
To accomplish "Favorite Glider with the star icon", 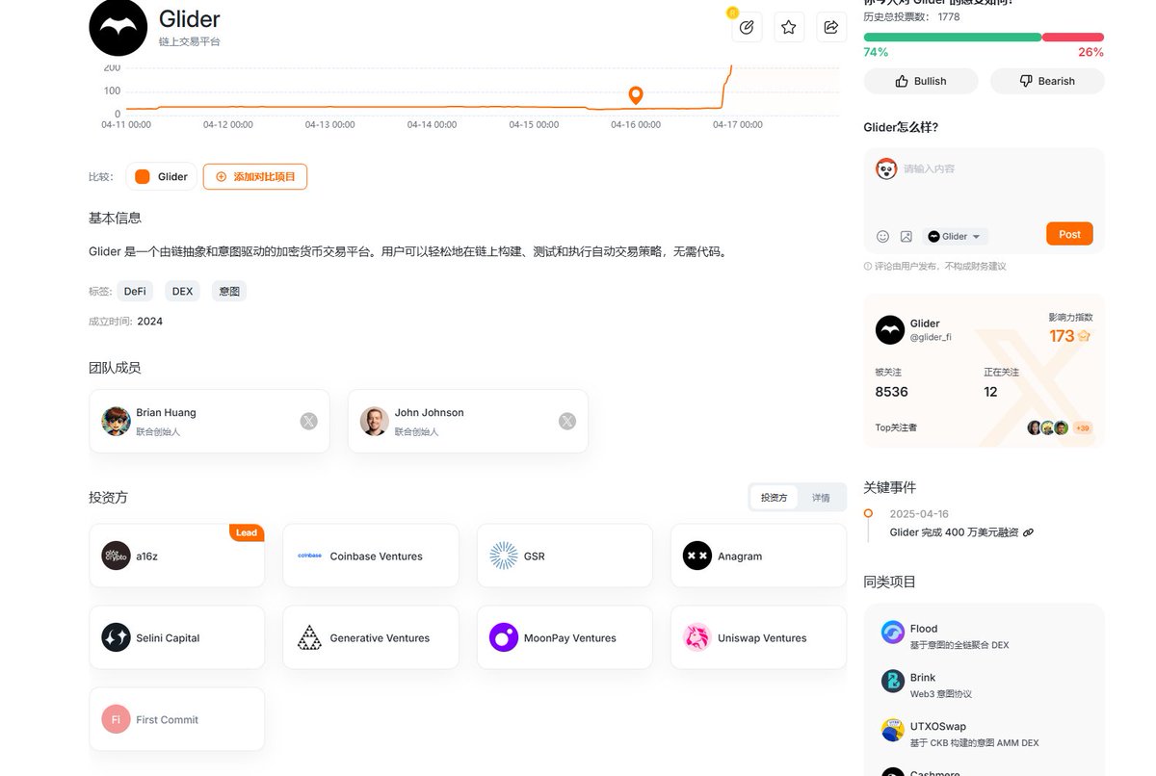I will (x=789, y=27).
